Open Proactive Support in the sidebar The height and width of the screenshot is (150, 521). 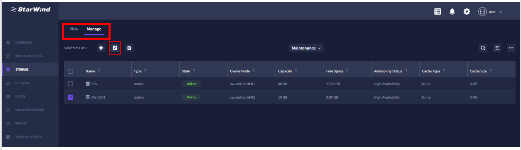[30, 110]
